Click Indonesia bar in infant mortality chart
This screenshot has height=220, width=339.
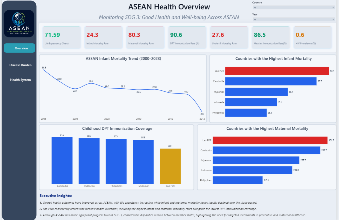[x=251, y=102]
